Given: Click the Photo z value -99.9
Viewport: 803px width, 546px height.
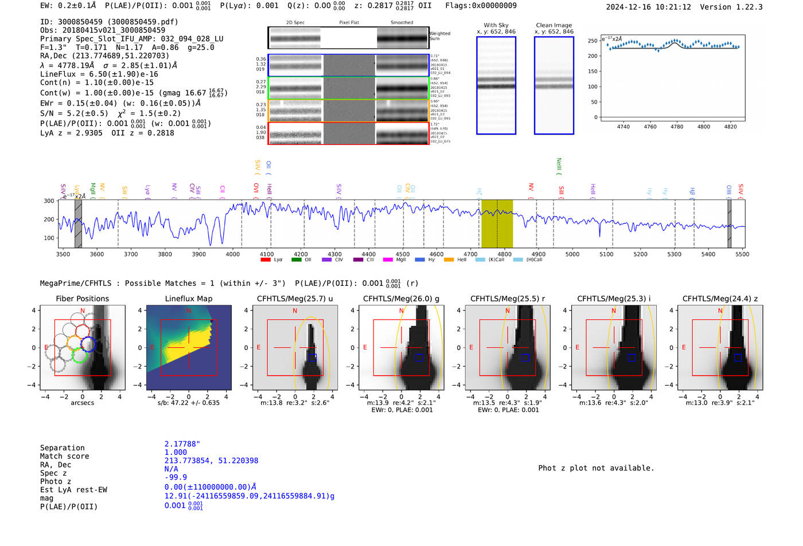Looking at the screenshot, I should click(176, 477).
